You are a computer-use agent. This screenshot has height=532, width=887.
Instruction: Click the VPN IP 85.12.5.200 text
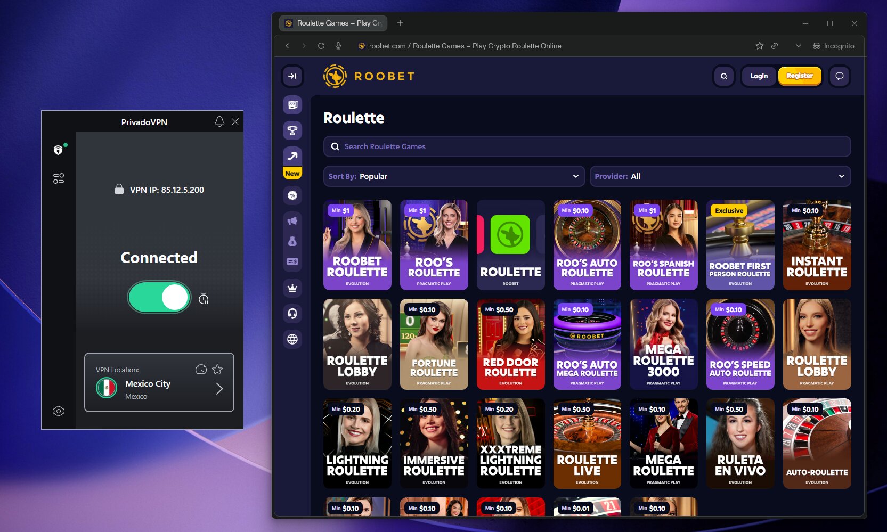click(x=167, y=190)
